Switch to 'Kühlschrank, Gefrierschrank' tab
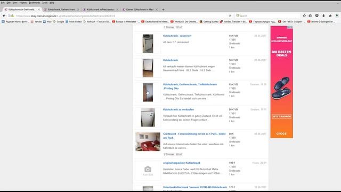The height and width of the screenshot is (192, 341). tap(61, 10)
